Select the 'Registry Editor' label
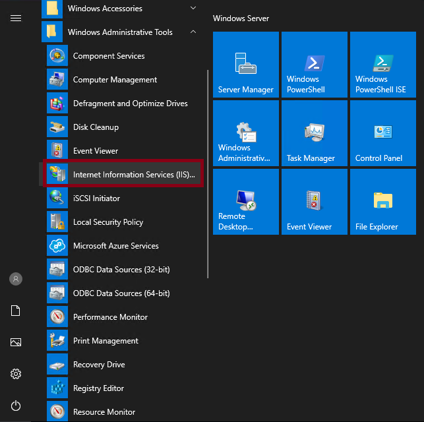This screenshot has height=422, width=424. point(98,388)
